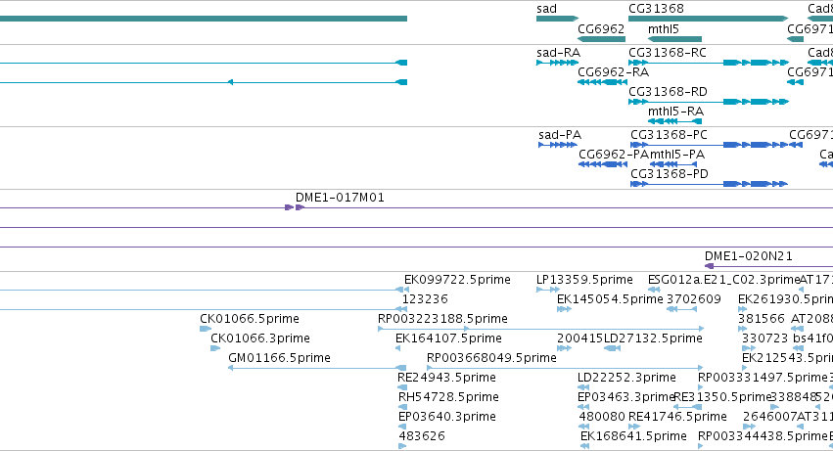
Task: Select the GM01166.5prime EST feature
Action: coord(317,368)
